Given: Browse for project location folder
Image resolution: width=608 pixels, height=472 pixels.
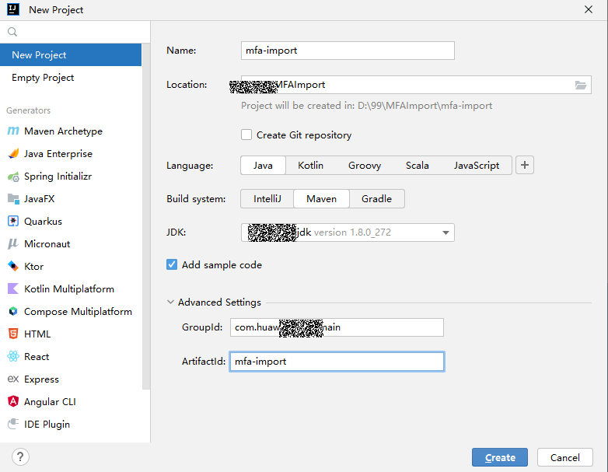Looking at the screenshot, I should pos(581,85).
